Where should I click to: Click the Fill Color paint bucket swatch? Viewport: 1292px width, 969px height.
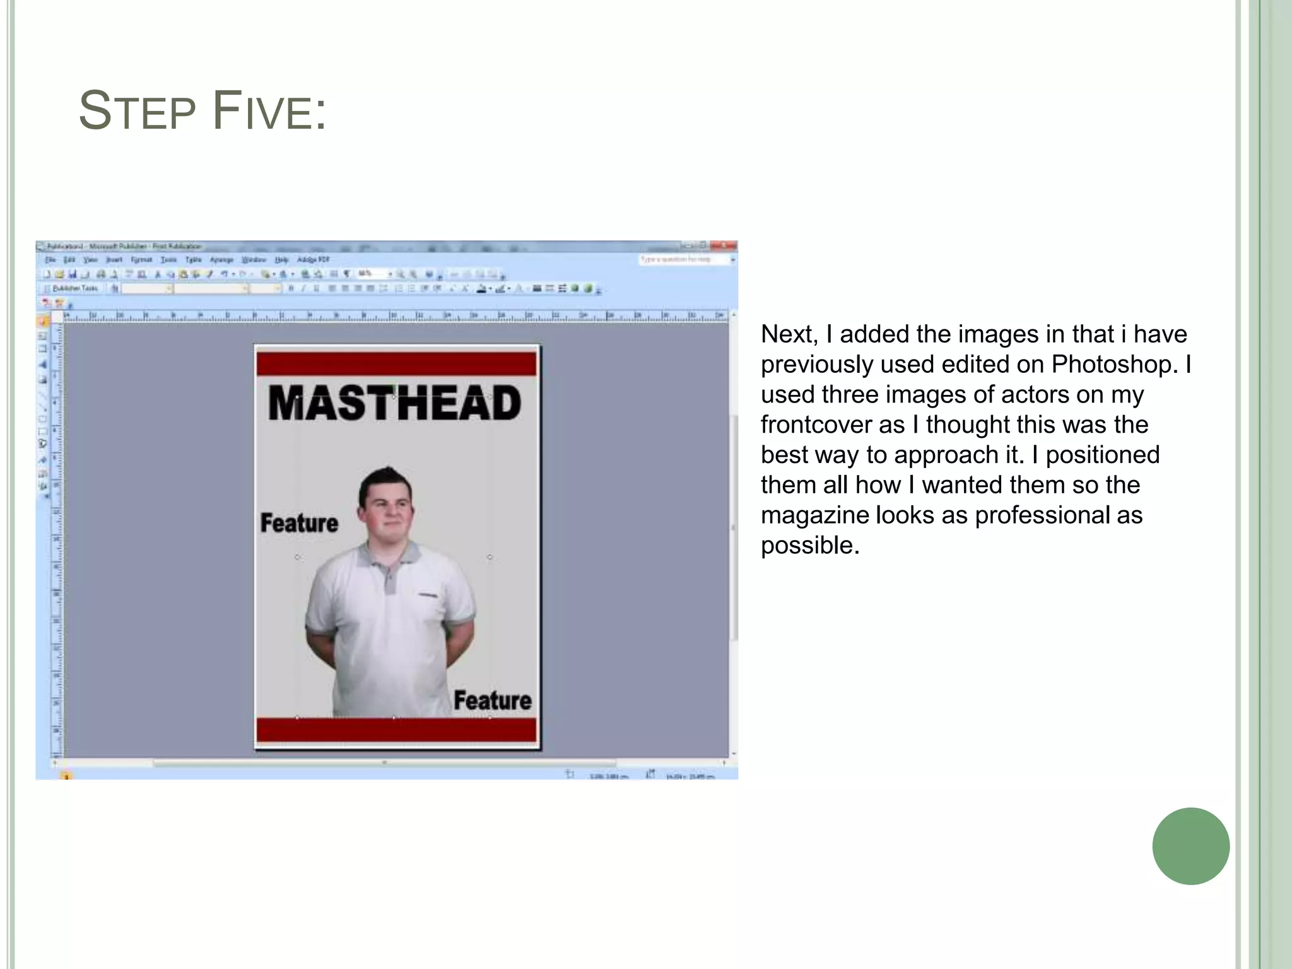click(481, 288)
